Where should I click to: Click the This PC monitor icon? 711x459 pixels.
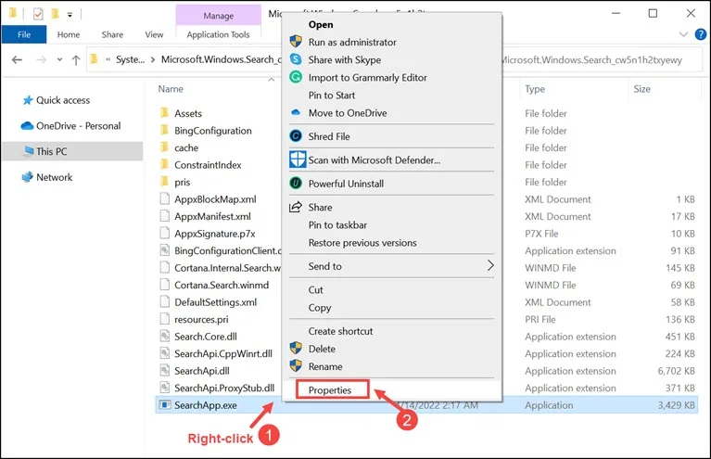point(29,150)
